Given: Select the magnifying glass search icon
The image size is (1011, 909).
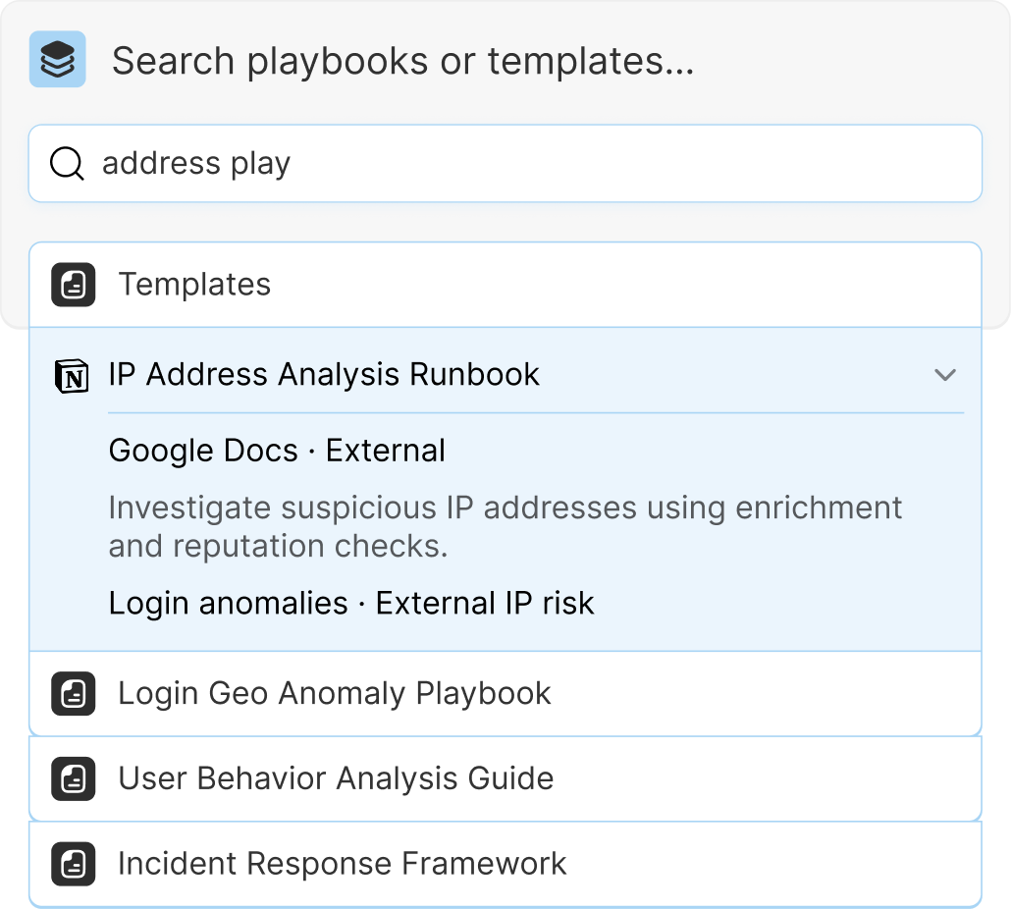Looking at the screenshot, I should [x=66, y=164].
